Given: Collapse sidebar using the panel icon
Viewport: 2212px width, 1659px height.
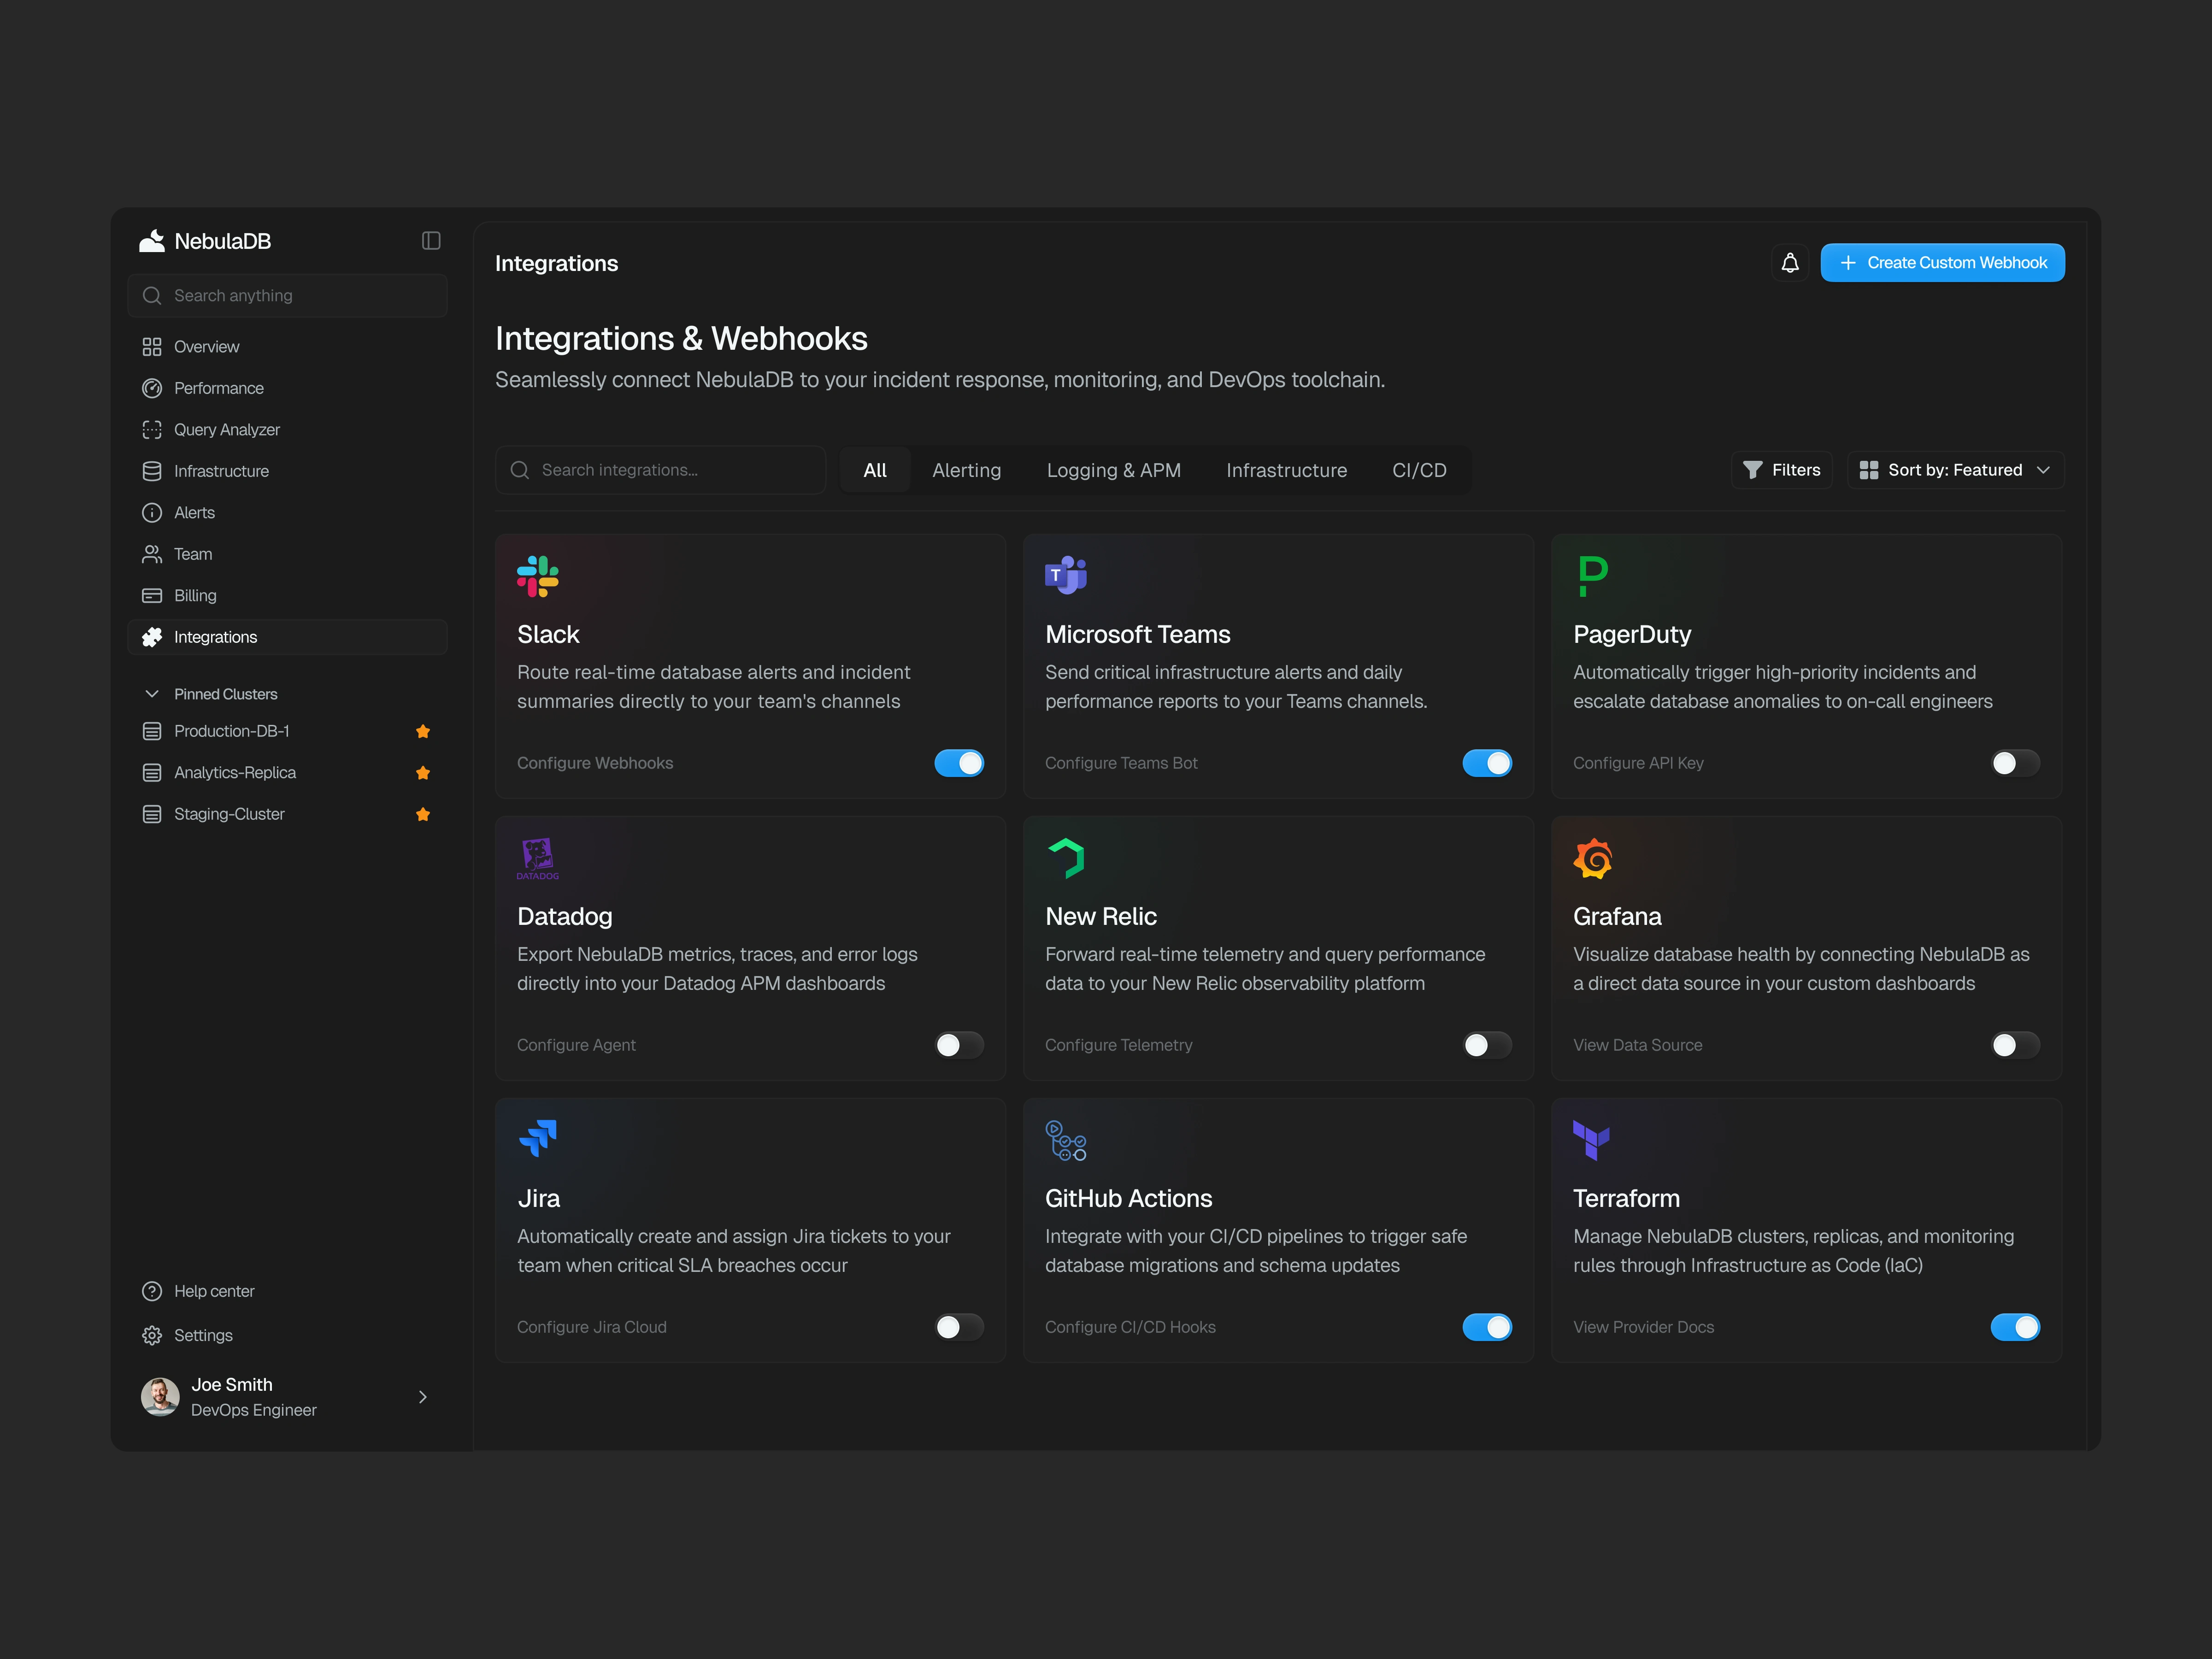Looking at the screenshot, I should [431, 241].
